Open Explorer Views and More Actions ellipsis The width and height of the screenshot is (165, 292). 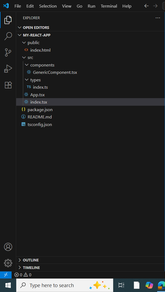click(158, 18)
